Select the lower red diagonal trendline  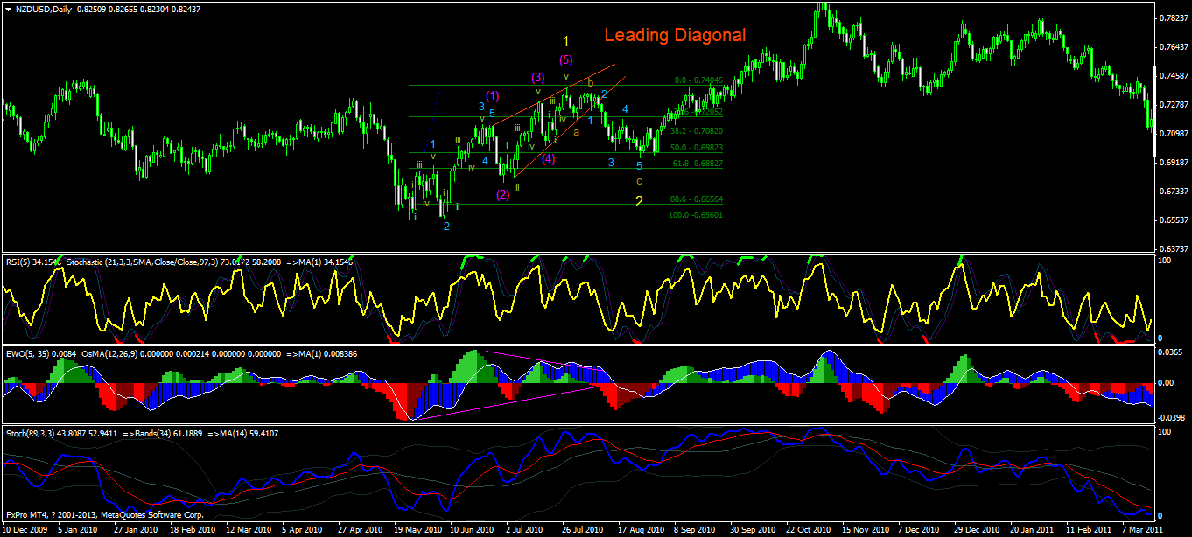pyautogui.click(x=570, y=126)
